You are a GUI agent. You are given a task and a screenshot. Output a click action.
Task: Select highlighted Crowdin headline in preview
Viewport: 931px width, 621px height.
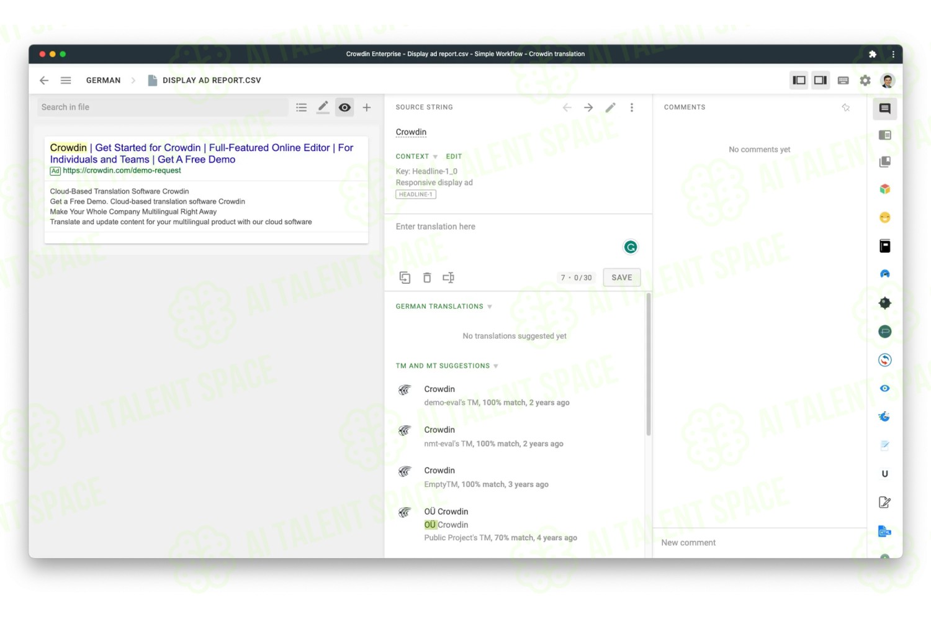point(68,148)
